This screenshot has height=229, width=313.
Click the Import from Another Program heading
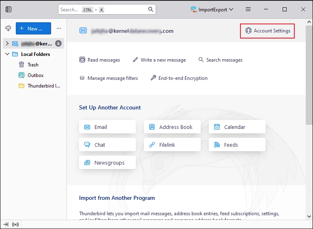point(117,198)
